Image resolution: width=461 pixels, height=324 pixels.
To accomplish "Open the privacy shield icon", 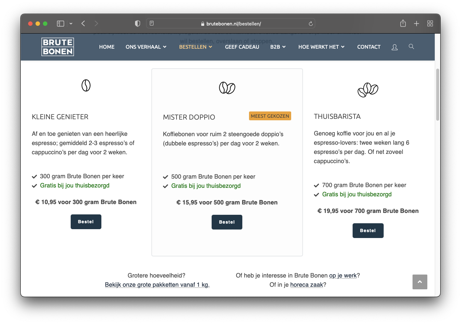I will 138,24.
